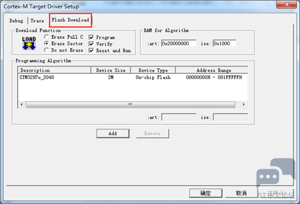The width and height of the screenshot is (300, 204).
Task: Click the RAM for Algorithm size field 0x1000
Action: 225,44
